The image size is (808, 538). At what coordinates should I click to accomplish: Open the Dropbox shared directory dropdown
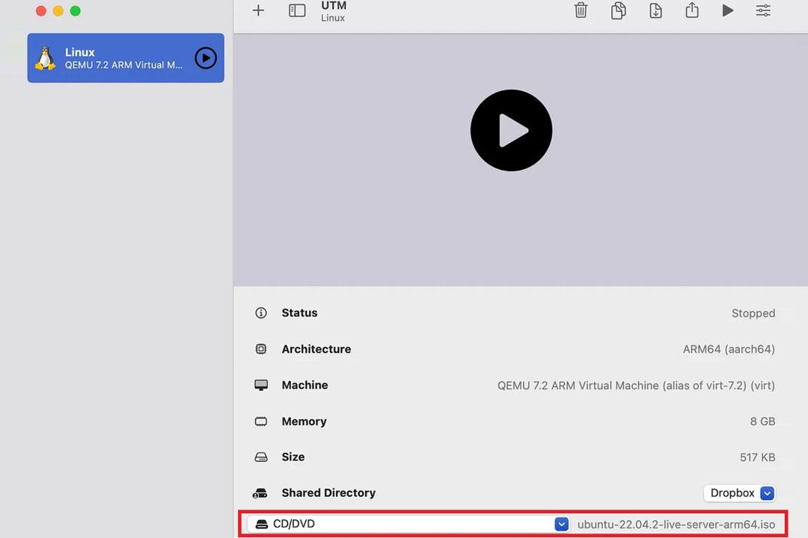739,492
